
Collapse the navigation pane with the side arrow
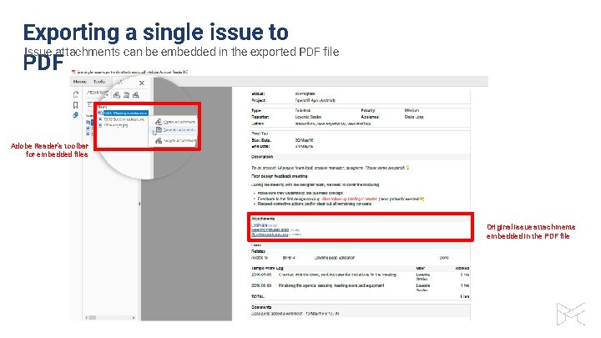(x=139, y=204)
